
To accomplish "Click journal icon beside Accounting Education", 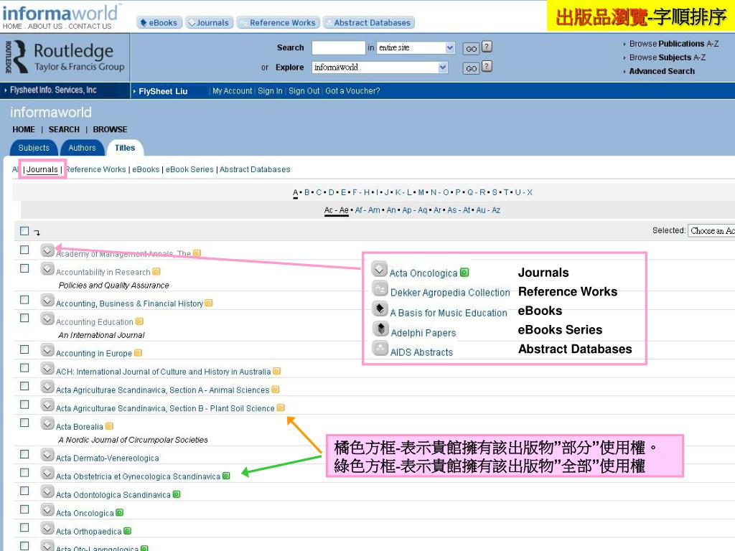I will (47, 318).
